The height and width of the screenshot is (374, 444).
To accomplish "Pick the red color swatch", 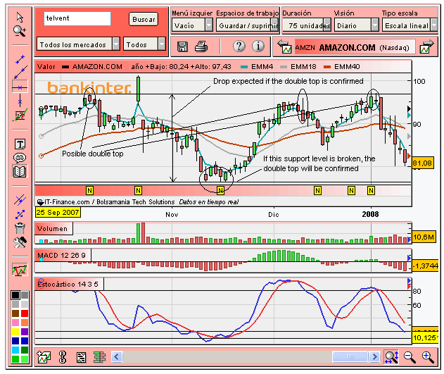I will (25, 313).
